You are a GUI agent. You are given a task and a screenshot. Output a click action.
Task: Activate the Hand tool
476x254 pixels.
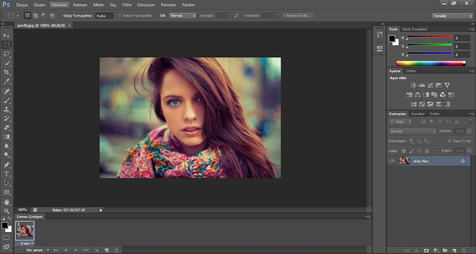[x=7, y=202]
